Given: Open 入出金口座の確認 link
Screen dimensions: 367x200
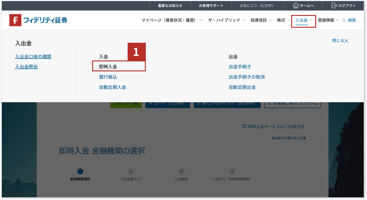Looking at the screenshot, I should [33, 56].
